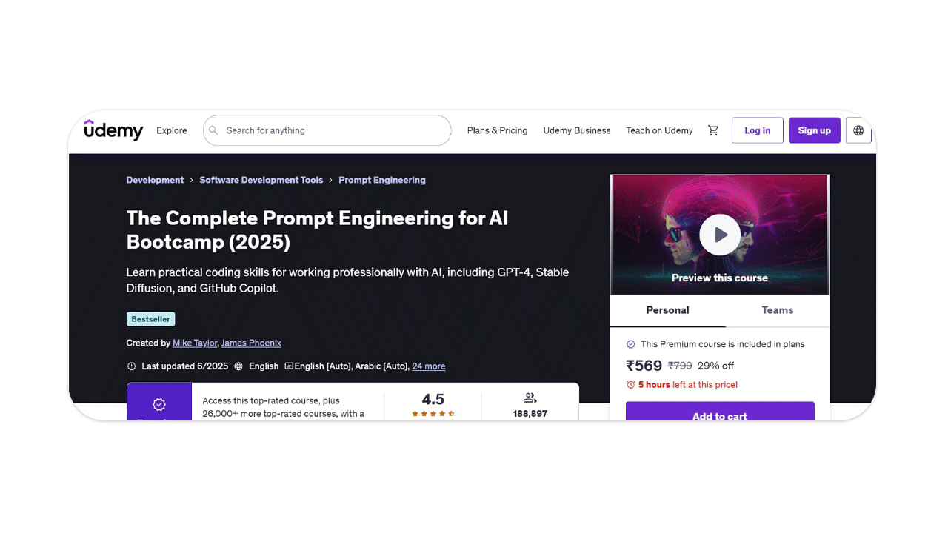Viewport: 948px width, 533px height.
Task: Click the course title heading
Action: (318, 229)
